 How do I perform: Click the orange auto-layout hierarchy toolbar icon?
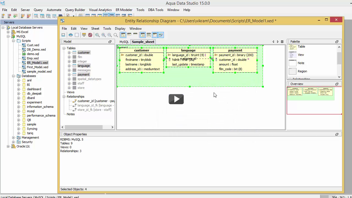point(84,35)
